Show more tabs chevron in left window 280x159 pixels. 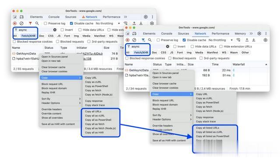tap(126, 17)
